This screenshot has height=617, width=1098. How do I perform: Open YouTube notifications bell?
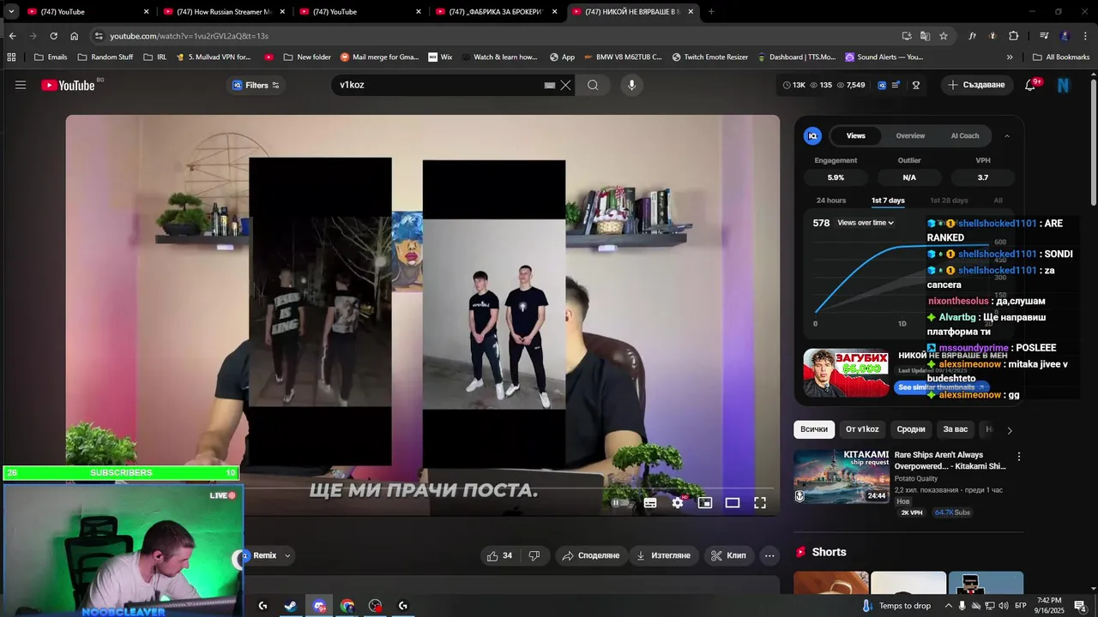[x=1030, y=85]
